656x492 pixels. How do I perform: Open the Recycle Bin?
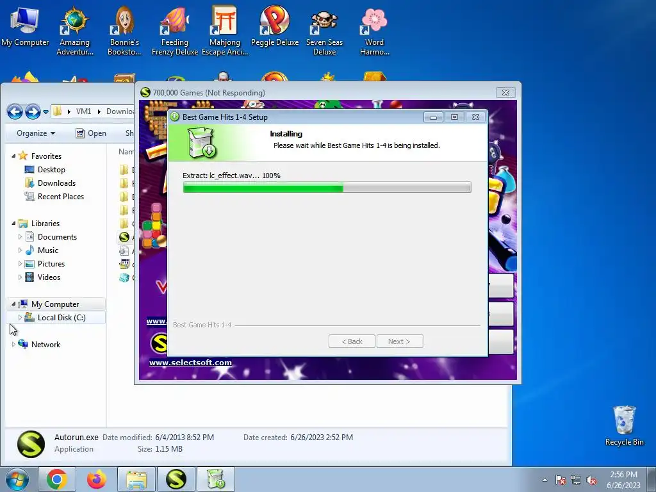(x=624, y=426)
